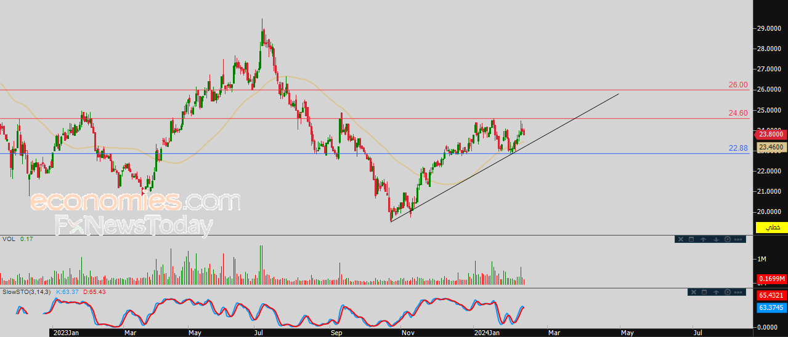This screenshot has height=337, width=788.
Task: Click the 22.88 support level label
Action: click(737, 148)
